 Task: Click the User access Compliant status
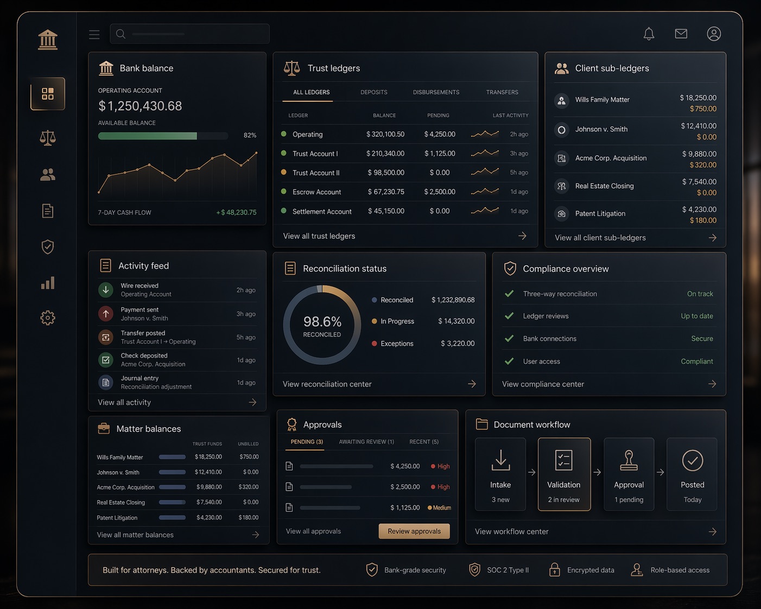pyautogui.click(x=697, y=361)
